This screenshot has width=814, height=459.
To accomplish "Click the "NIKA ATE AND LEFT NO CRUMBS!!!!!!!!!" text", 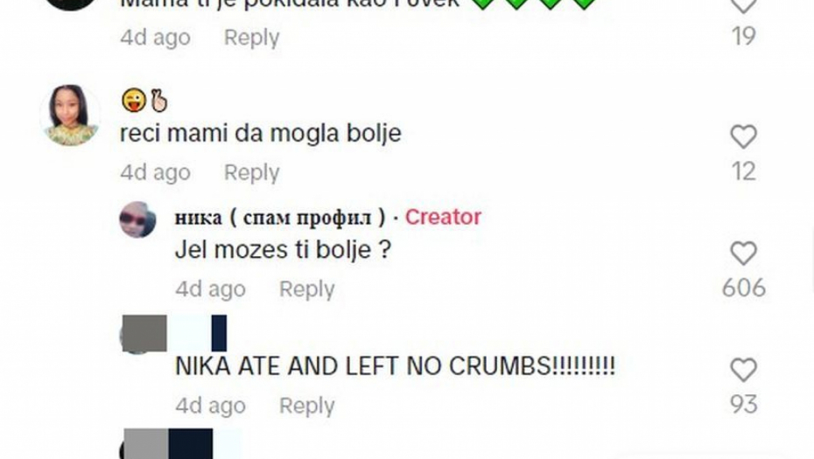I will pyautogui.click(x=395, y=366).
